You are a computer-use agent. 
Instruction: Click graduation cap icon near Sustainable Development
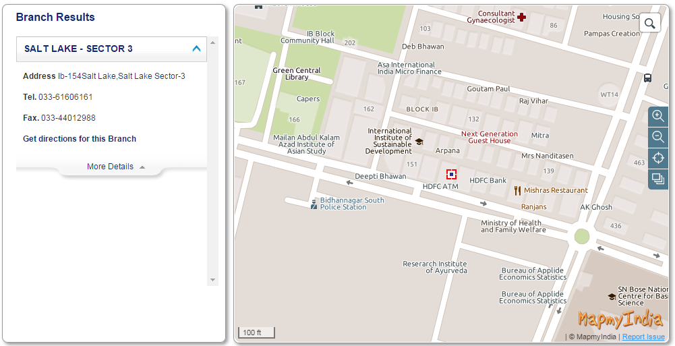click(419, 141)
